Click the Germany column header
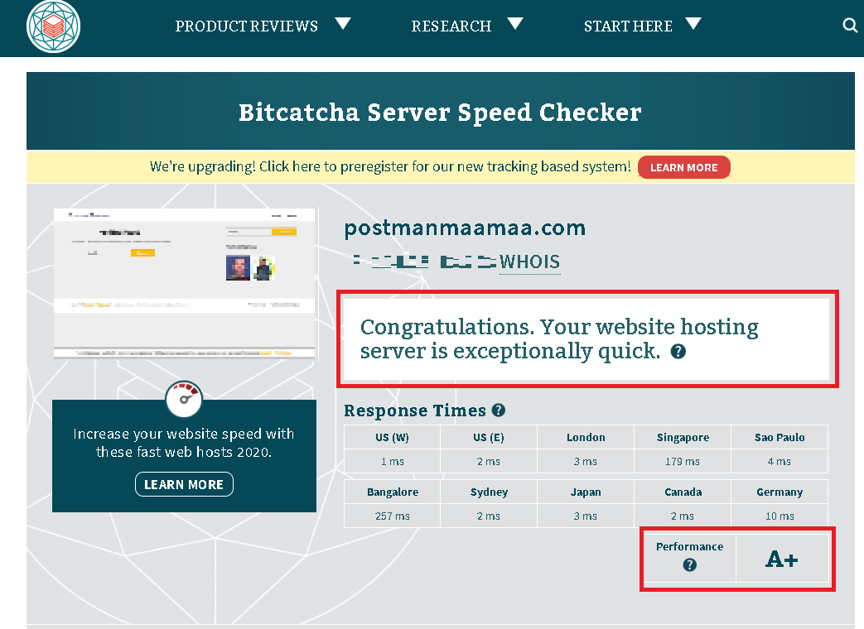 click(x=780, y=492)
